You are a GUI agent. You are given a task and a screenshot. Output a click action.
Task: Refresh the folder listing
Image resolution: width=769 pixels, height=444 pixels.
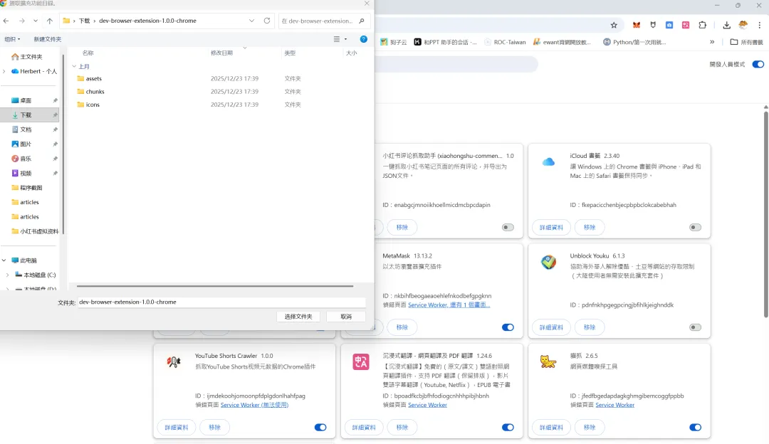267,21
